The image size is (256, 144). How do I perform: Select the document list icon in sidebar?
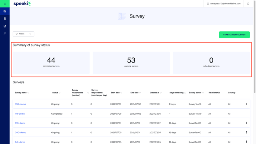(5, 19)
